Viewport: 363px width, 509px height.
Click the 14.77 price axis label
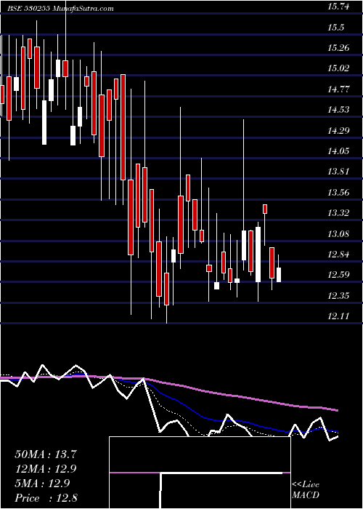pyautogui.click(x=339, y=89)
